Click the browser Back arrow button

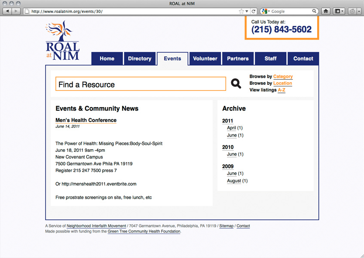click(x=7, y=11)
